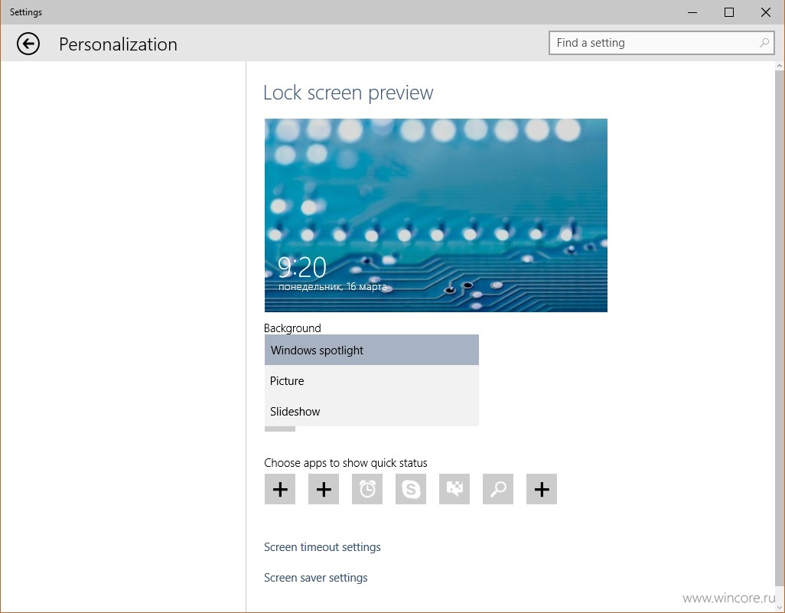Click the scrollbar down arrow
Image resolution: width=785 pixels, height=613 pixels.
click(x=780, y=607)
